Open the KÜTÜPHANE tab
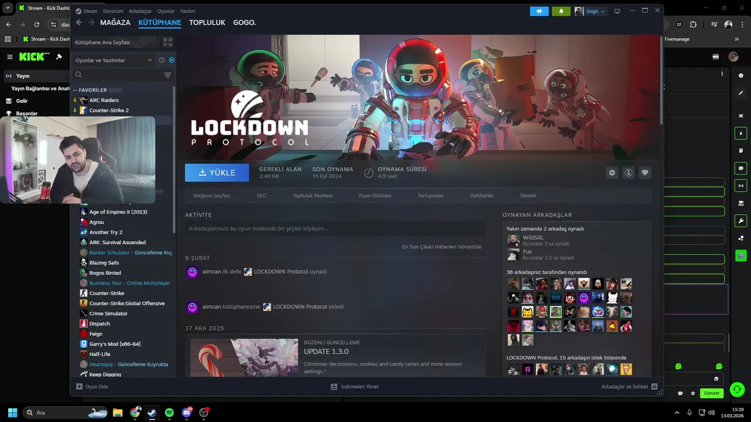The image size is (751, 422). [160, 22]
